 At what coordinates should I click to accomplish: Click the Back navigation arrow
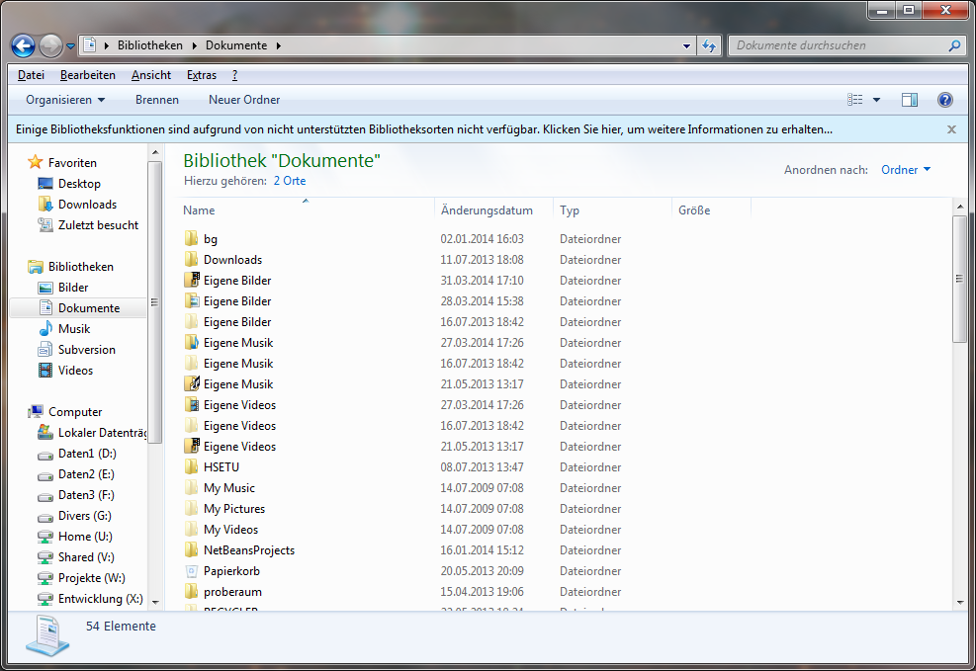[23, 45]
